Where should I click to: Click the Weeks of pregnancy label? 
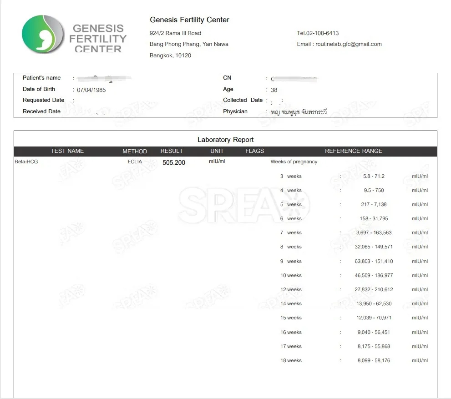click(x=294, y=162)
